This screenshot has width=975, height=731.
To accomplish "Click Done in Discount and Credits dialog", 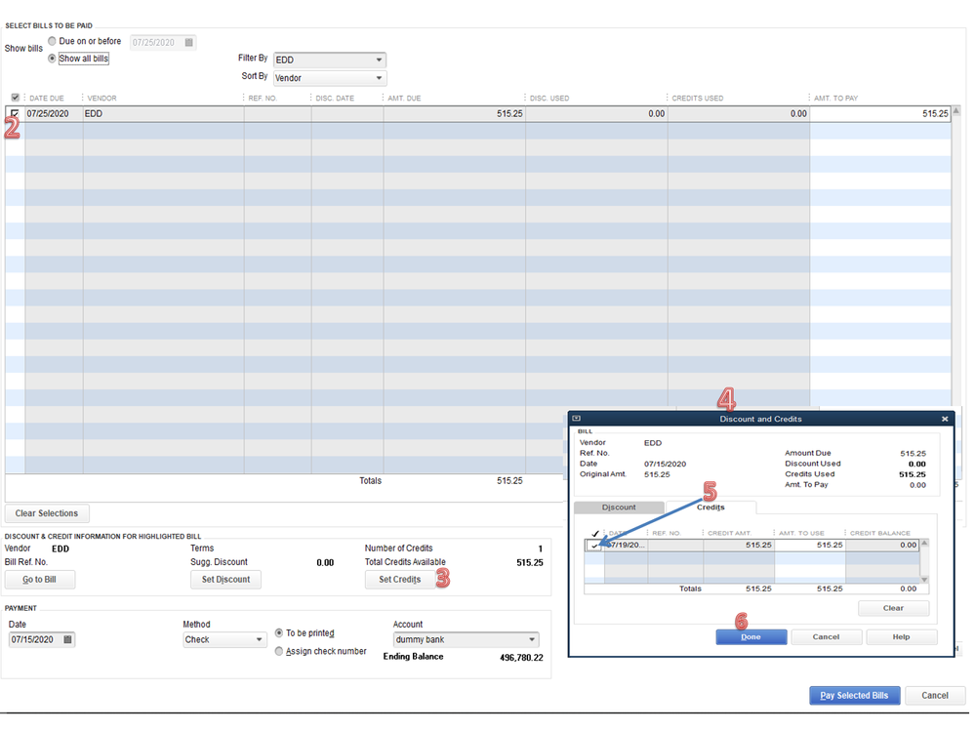I will (x=752, y=636).
